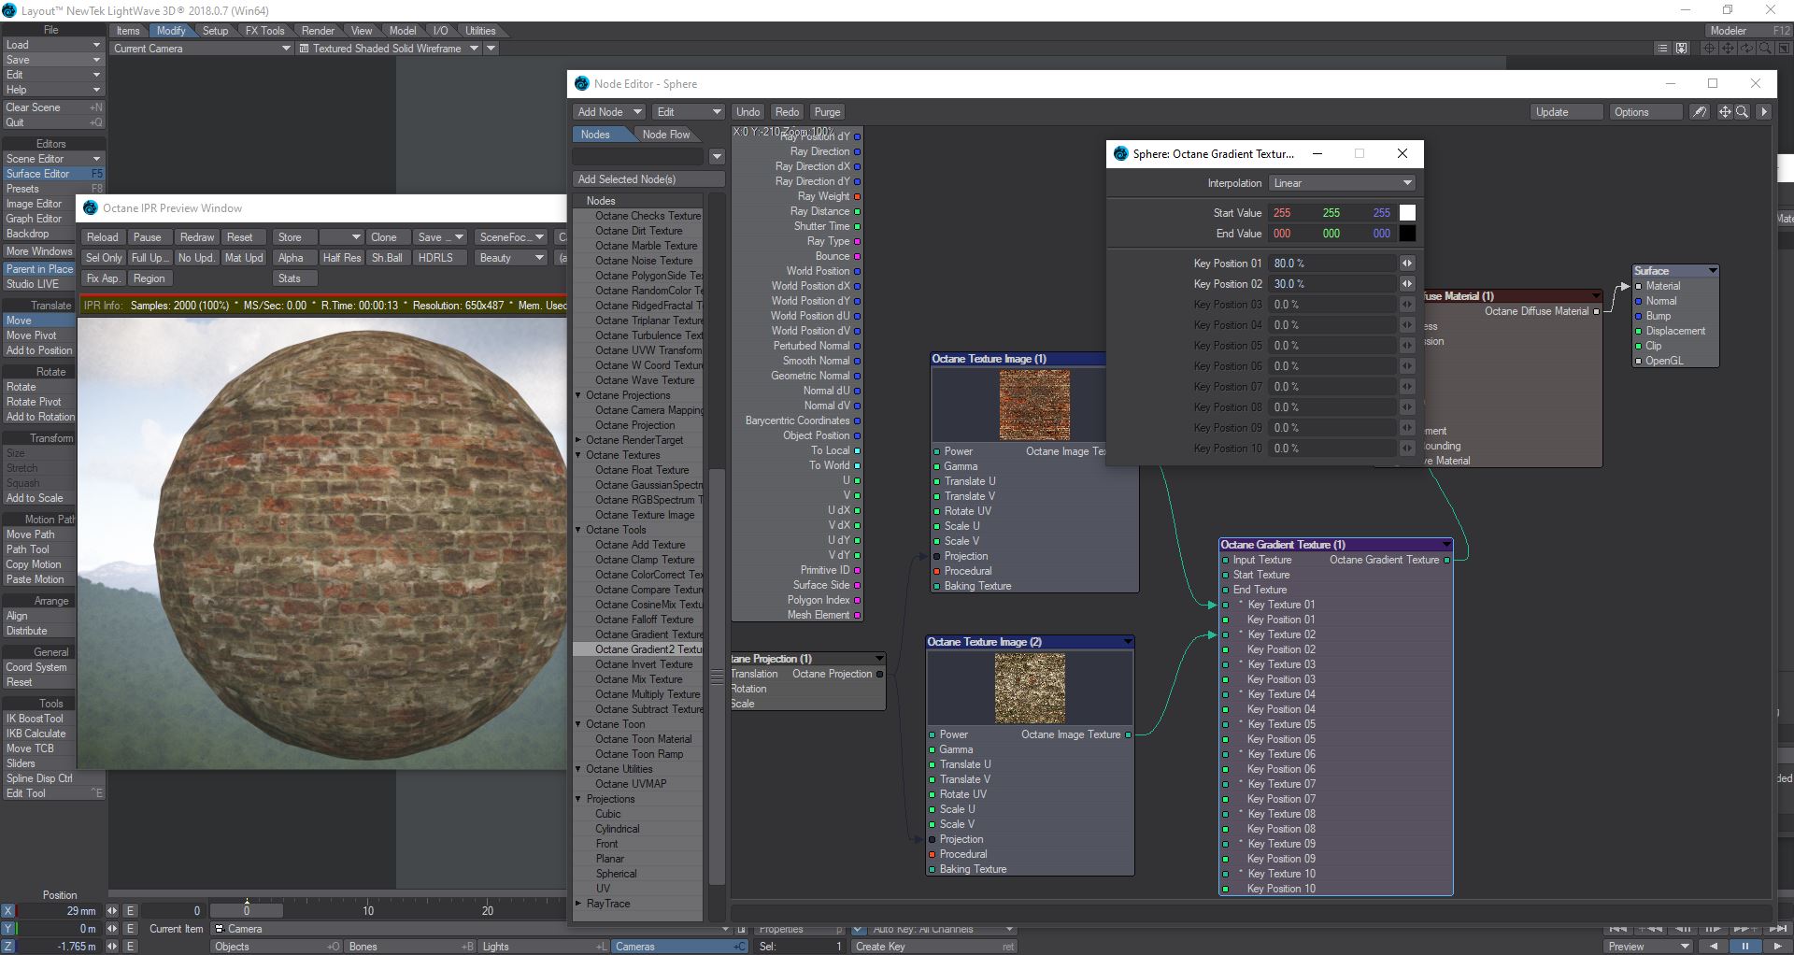Toggle Sel Only in IPR window

coord(104,258)
